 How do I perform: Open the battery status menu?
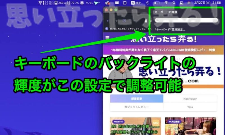coord(157,3)
